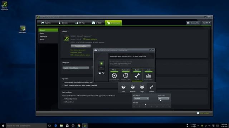Launch Chrome from taskbar

pos(79,126)
